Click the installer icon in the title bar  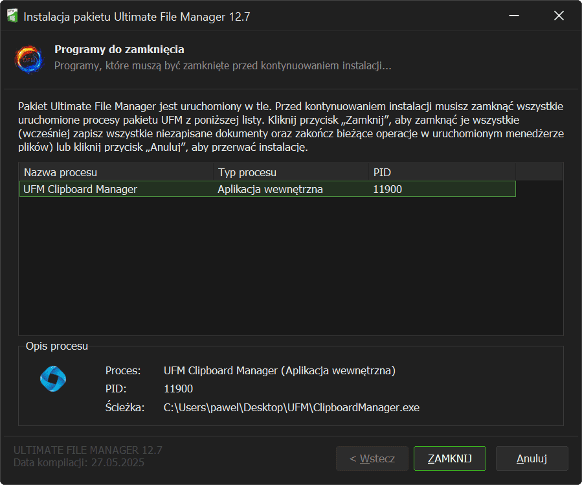coord(12,16)
